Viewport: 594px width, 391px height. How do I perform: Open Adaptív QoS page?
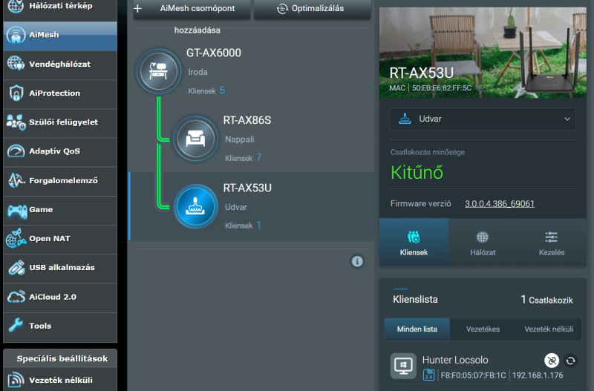click(x=60, y=152)
